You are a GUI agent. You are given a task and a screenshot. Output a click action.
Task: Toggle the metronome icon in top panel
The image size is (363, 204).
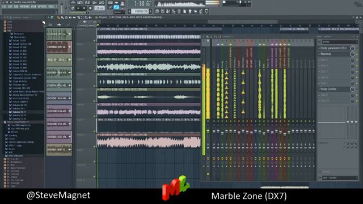point(73,2)
